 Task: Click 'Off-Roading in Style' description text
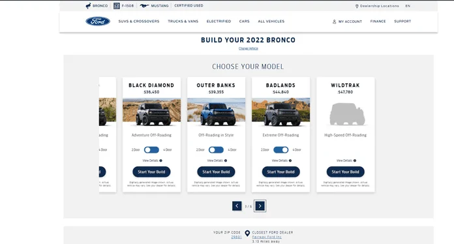pos(216,135)
